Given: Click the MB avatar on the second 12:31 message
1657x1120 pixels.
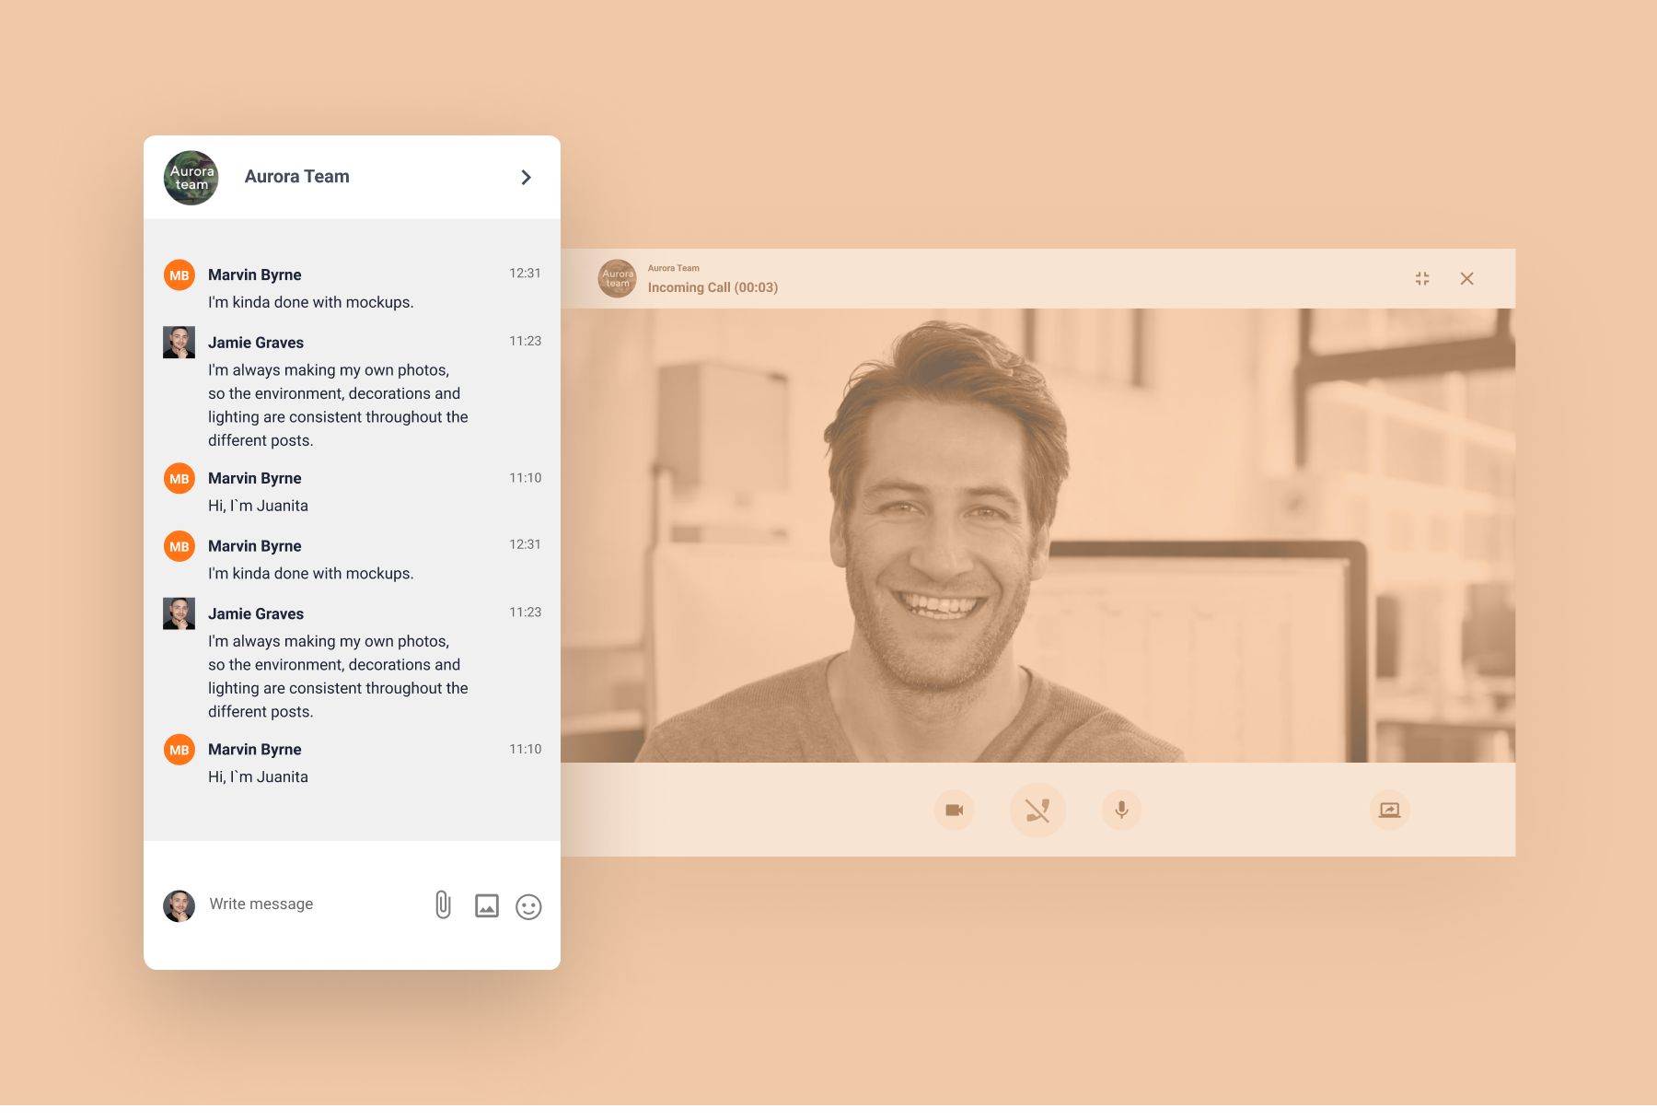Looking at the screenshot, I should pyautogui.click(x=180, y=546).
